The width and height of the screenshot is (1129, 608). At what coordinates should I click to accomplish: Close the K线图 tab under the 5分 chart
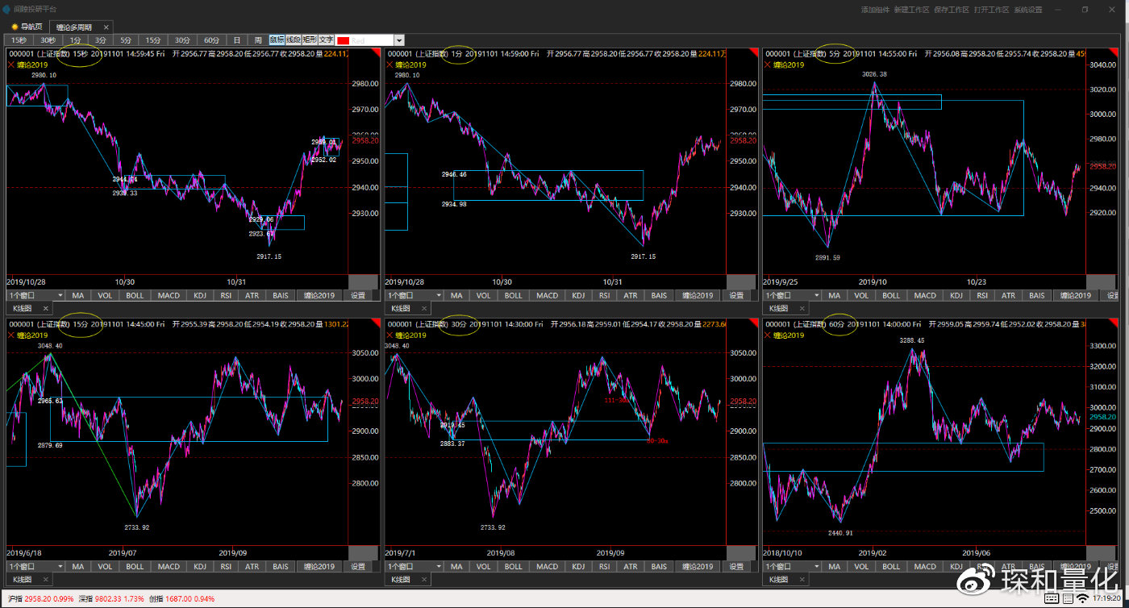coord(802,308)
